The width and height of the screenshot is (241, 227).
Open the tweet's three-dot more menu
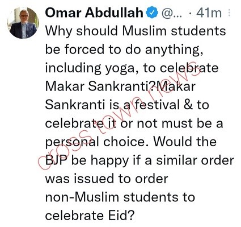(230, 13)
